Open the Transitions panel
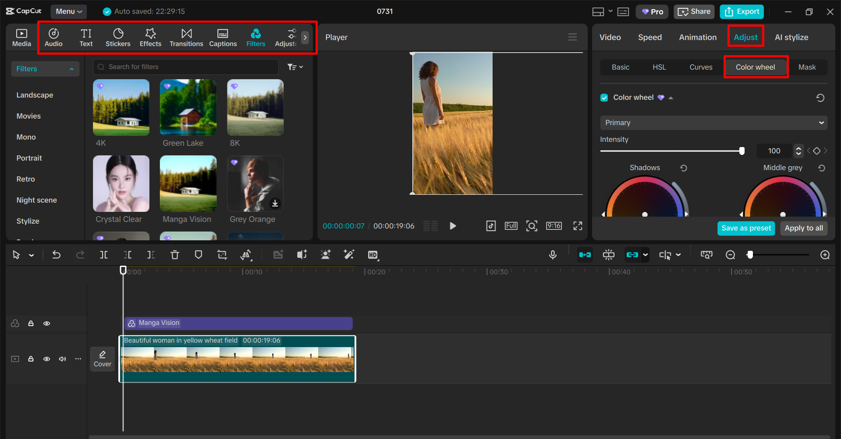841x439 pixels. (x=186, y=37)
